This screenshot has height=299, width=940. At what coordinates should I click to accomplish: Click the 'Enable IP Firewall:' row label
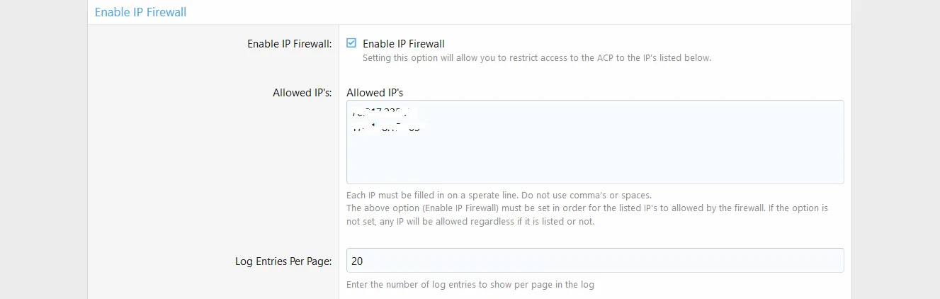point(289,44)
